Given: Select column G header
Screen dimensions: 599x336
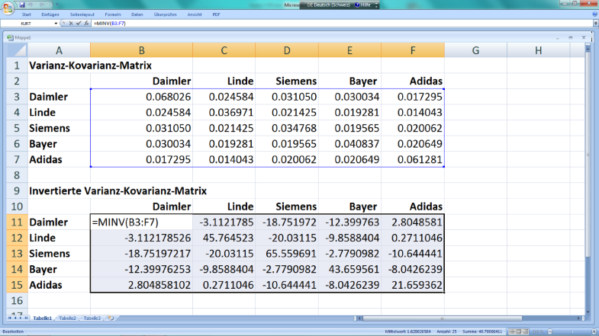Looking at the screenshot, I should [475, 50].
